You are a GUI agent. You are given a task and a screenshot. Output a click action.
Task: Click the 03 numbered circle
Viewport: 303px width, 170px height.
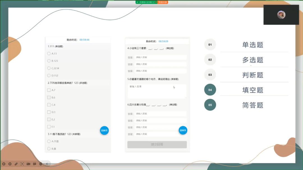tap(210, 75)
